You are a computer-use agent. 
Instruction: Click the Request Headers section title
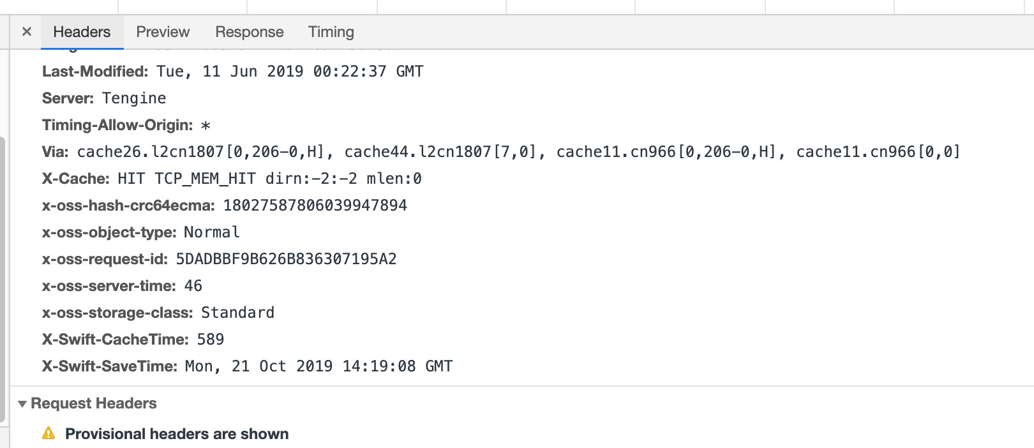point(94,403)
